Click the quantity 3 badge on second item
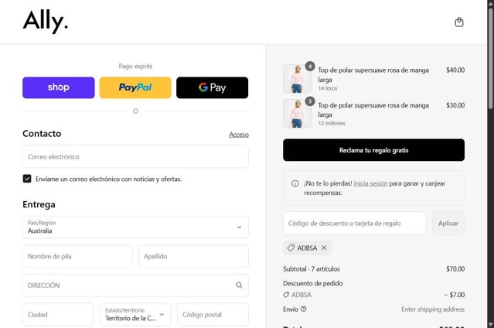The width and height of the screenshot is (494, 328). 310,101
